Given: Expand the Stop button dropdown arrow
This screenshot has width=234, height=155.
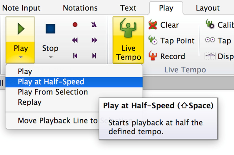Looking at the screenshot, I should click(x=51, y=57).
